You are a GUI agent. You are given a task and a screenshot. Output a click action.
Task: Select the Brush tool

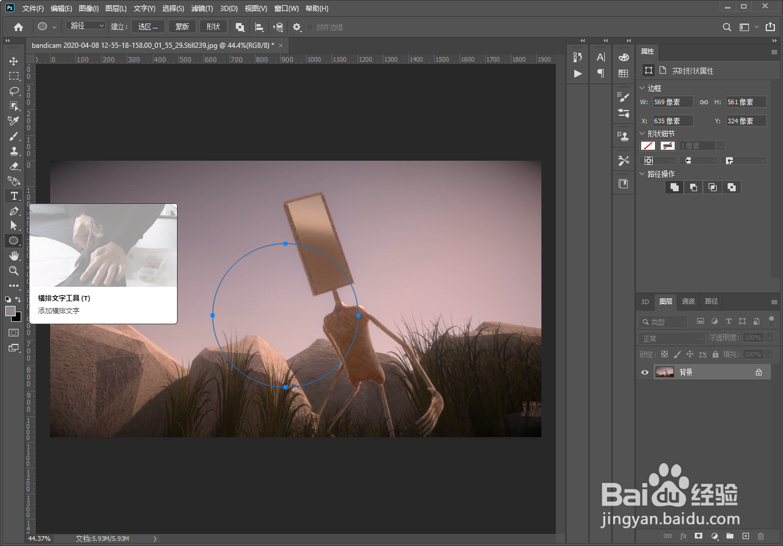pyautogui.click(x=14, y=136)
